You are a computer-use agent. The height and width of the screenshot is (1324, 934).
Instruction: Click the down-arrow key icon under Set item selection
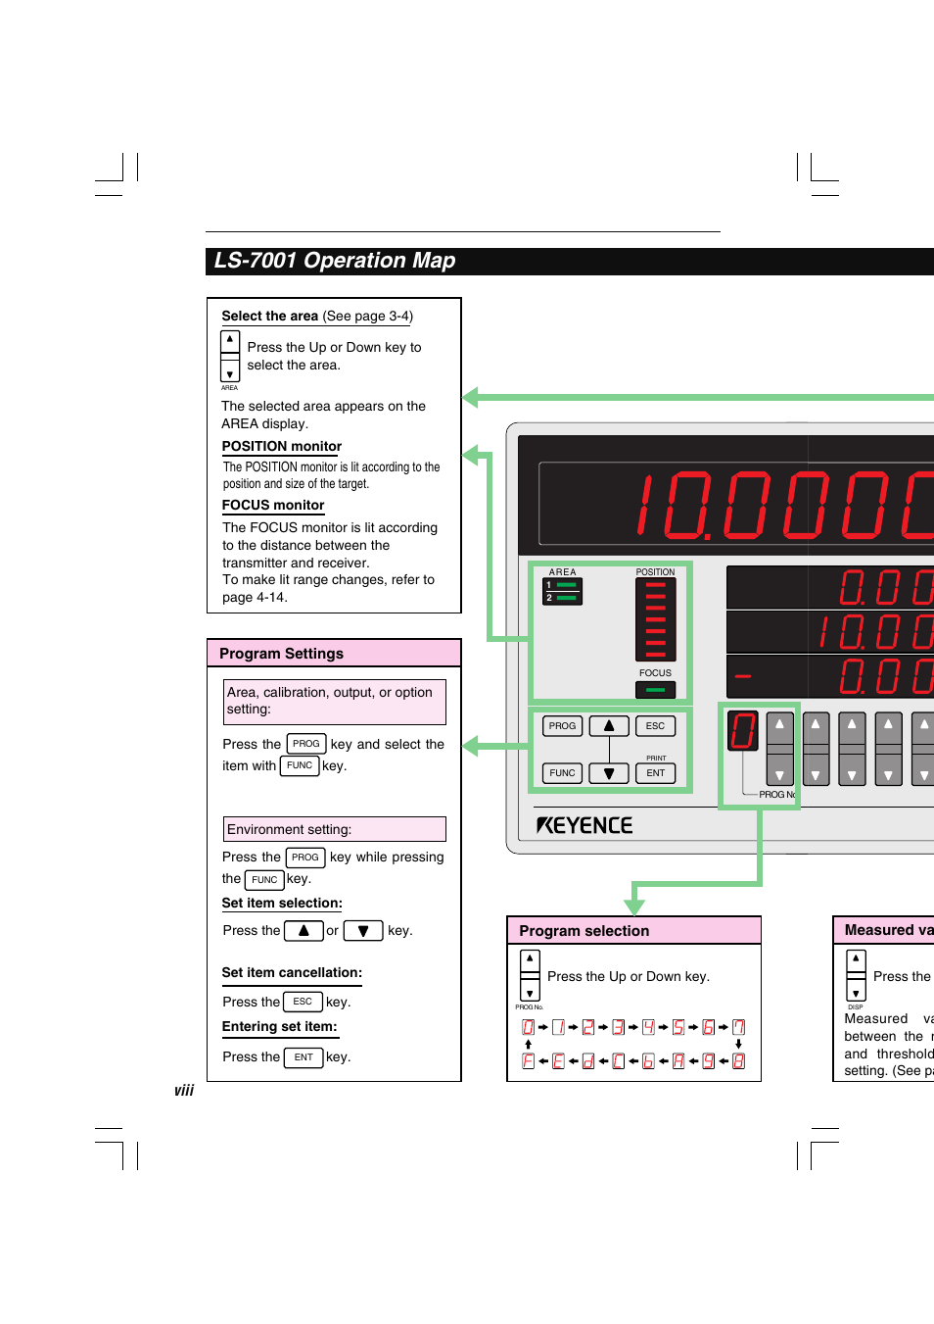point(363,931)
